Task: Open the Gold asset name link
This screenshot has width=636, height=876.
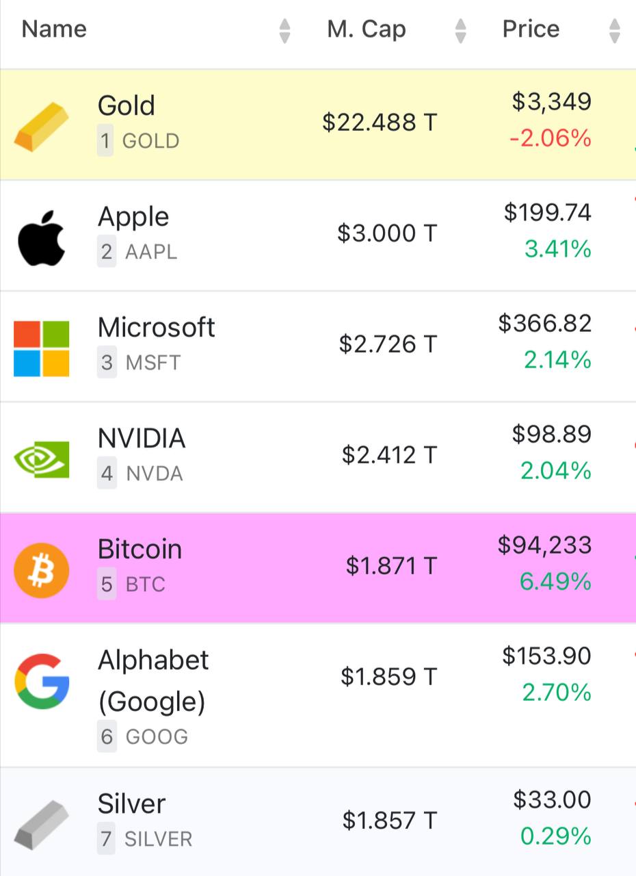Action: tap(127, 105)
